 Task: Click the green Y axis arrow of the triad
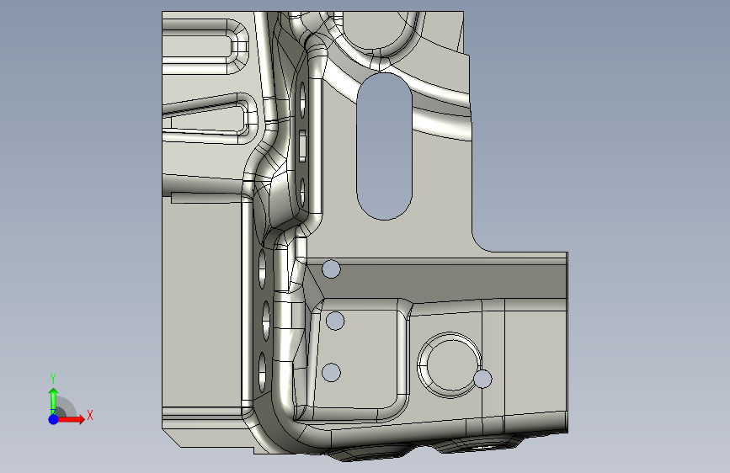(x=54, y=401)
